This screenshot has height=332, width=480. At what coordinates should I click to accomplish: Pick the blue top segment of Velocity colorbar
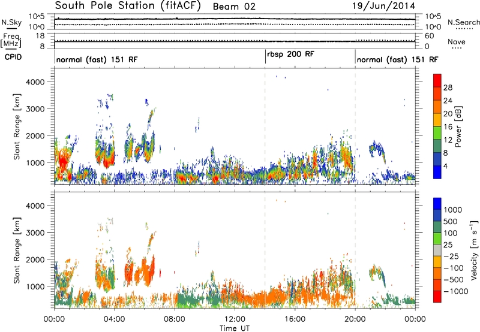(437, 204)
